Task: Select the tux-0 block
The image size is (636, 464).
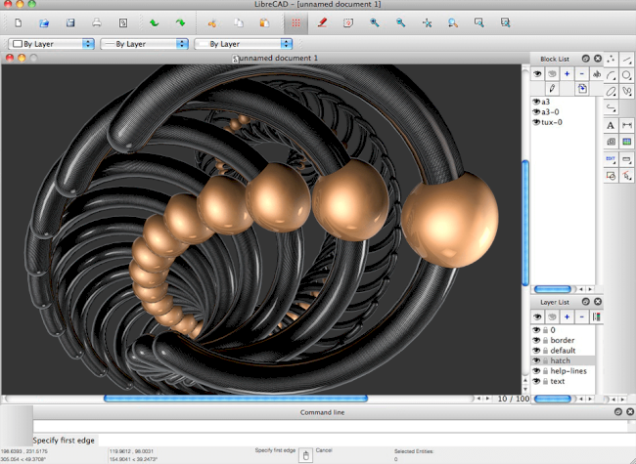Action: point(552,122)
